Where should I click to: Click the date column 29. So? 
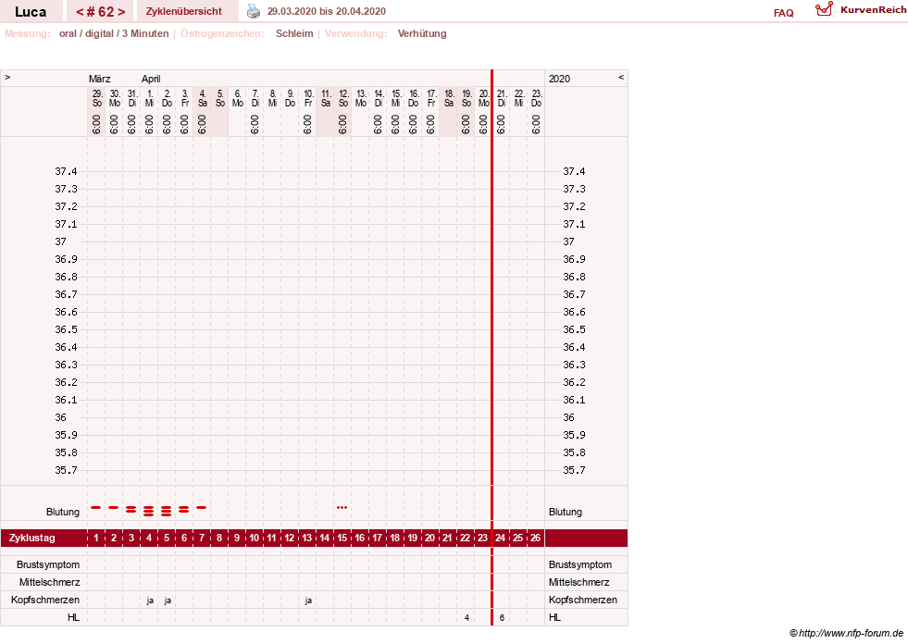pyautogui.click(x=96, y=98)
